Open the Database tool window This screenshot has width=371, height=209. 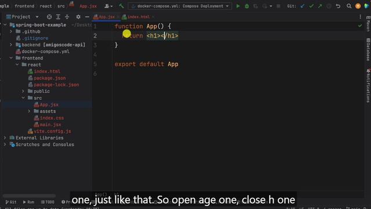point(368,50)
